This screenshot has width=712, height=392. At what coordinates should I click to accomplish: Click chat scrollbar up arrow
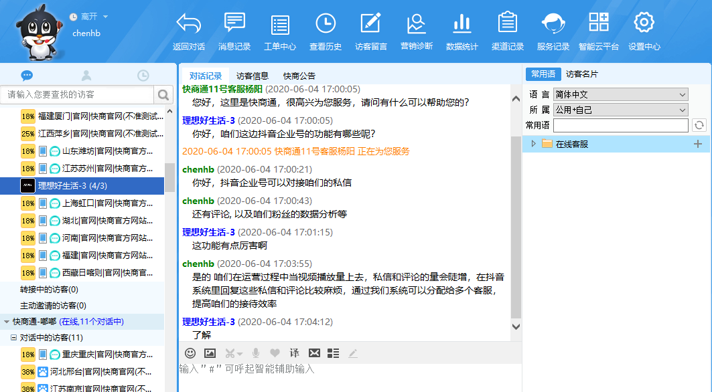coord(516,98)
